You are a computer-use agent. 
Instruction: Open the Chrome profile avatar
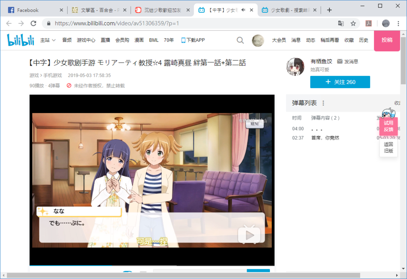(386, 23)
